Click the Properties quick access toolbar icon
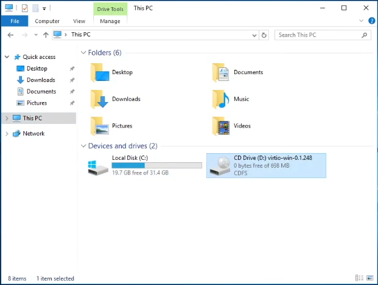Viewport: 378px width, 285px height. point(24,8)
